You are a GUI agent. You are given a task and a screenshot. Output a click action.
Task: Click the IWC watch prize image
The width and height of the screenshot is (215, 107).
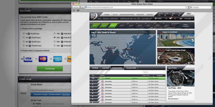coord(181,78)
